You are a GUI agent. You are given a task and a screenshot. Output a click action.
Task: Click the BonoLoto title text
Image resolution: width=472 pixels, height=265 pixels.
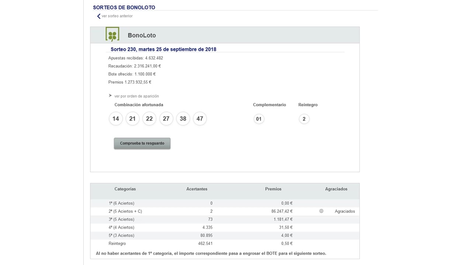(x=142, y=35)
